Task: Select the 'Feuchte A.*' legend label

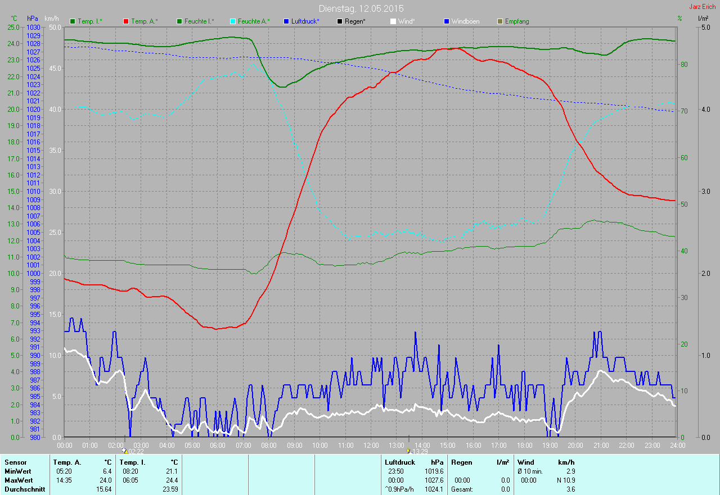Action: (x=254, y=21)
